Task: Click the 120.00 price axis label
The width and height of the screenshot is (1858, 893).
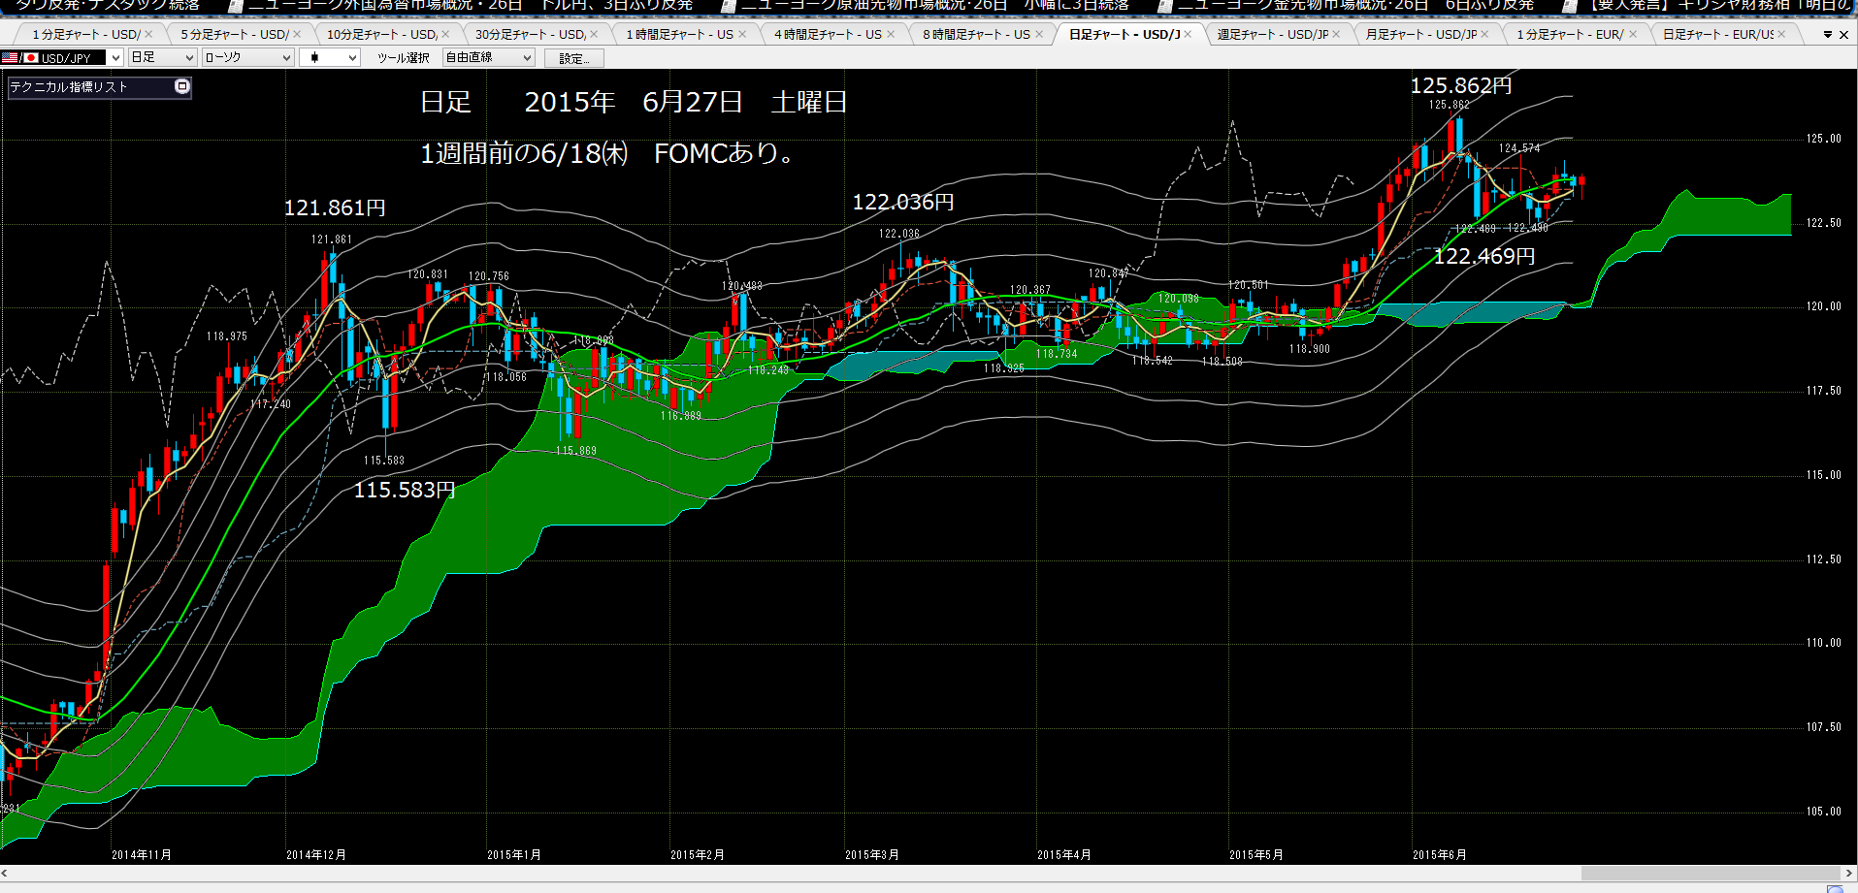Action: pyautogui.click(x=1823, y=306)
